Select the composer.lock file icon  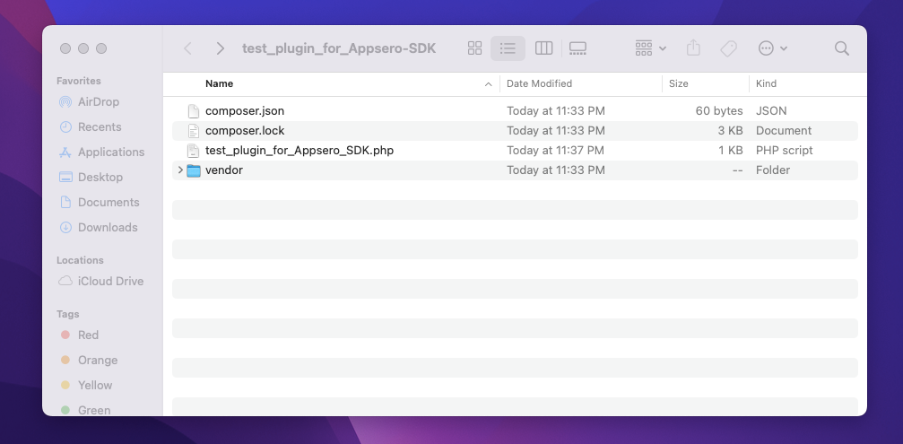click(x=194, y=131)
